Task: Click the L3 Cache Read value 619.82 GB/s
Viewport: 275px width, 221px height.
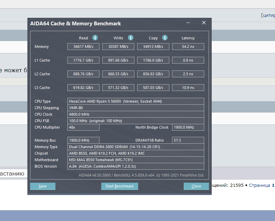Action: click(x=83, y=88)
